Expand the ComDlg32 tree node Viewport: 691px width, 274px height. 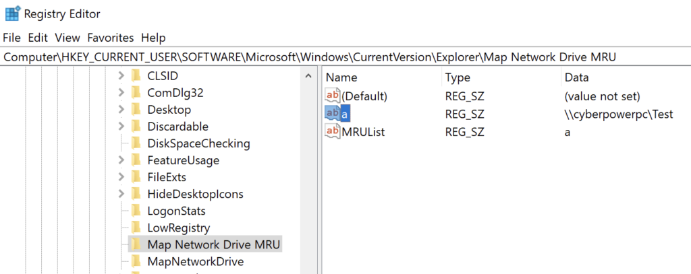pos(120,93)
